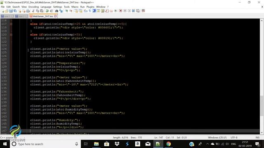The height and width of the screenshot is (148, 264).
Task: Click Run Macro Multiple Times icon
Action: point(134,11)
